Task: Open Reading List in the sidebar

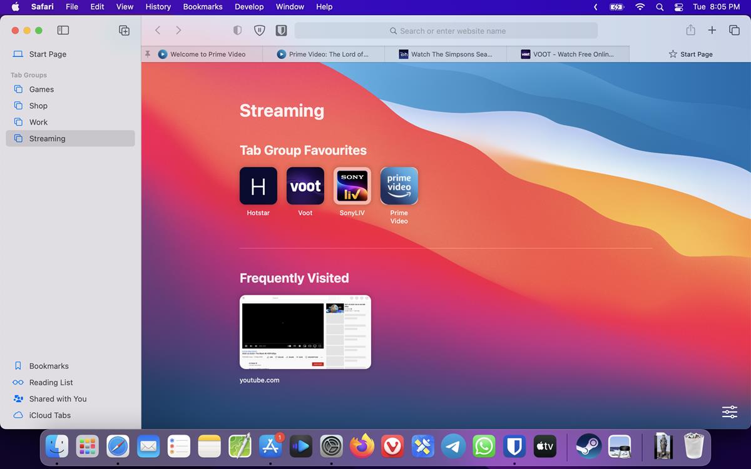Action: point(70,382)
